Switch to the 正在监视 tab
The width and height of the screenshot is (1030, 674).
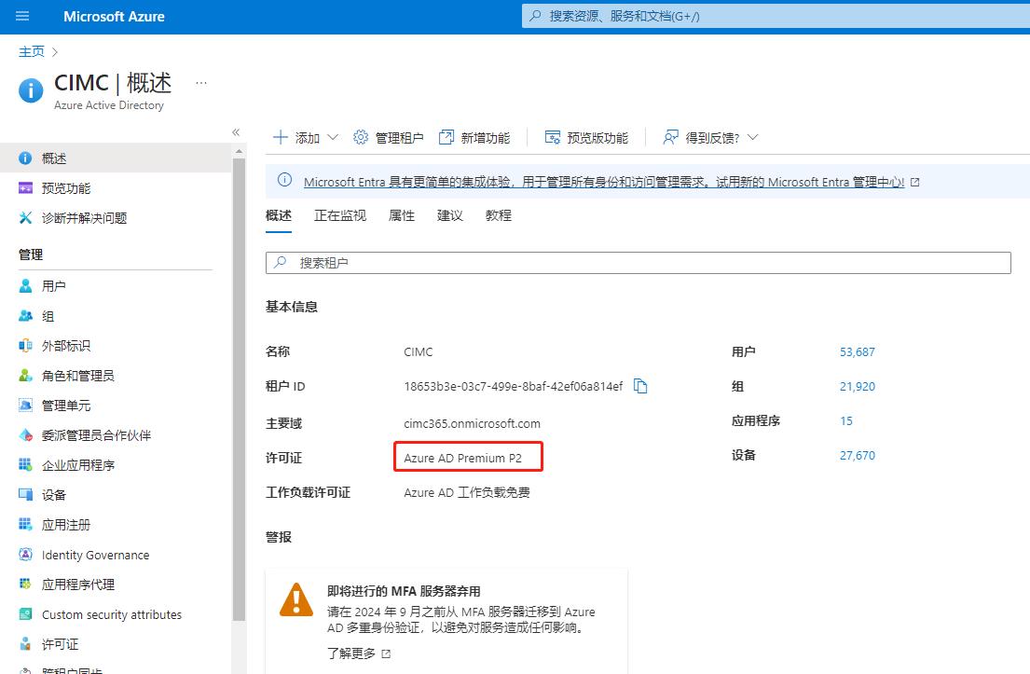tap(339, 215)
